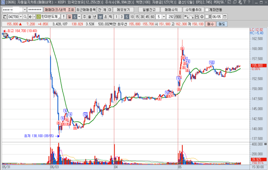Image resolution: width=268 pixels, height=170 pixels.
Task: Open the date picker calendar icon
Action: click(225, 17)
